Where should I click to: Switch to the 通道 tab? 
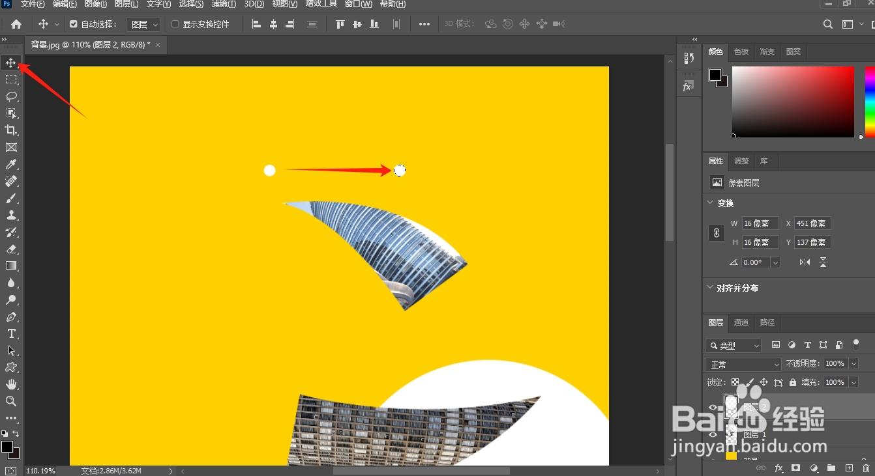click(x=741, y=322)
